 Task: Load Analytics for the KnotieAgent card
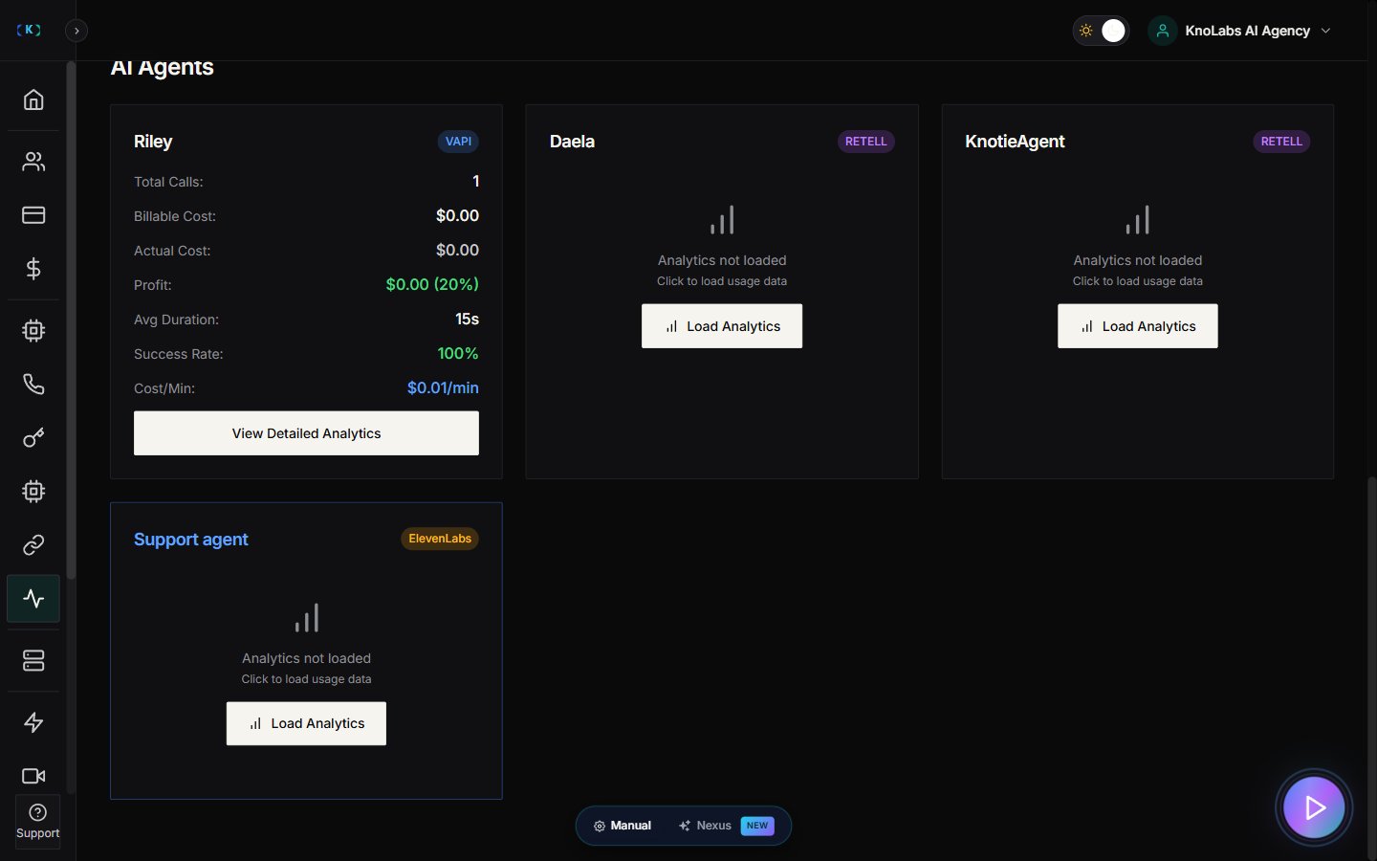[1138, 326]
